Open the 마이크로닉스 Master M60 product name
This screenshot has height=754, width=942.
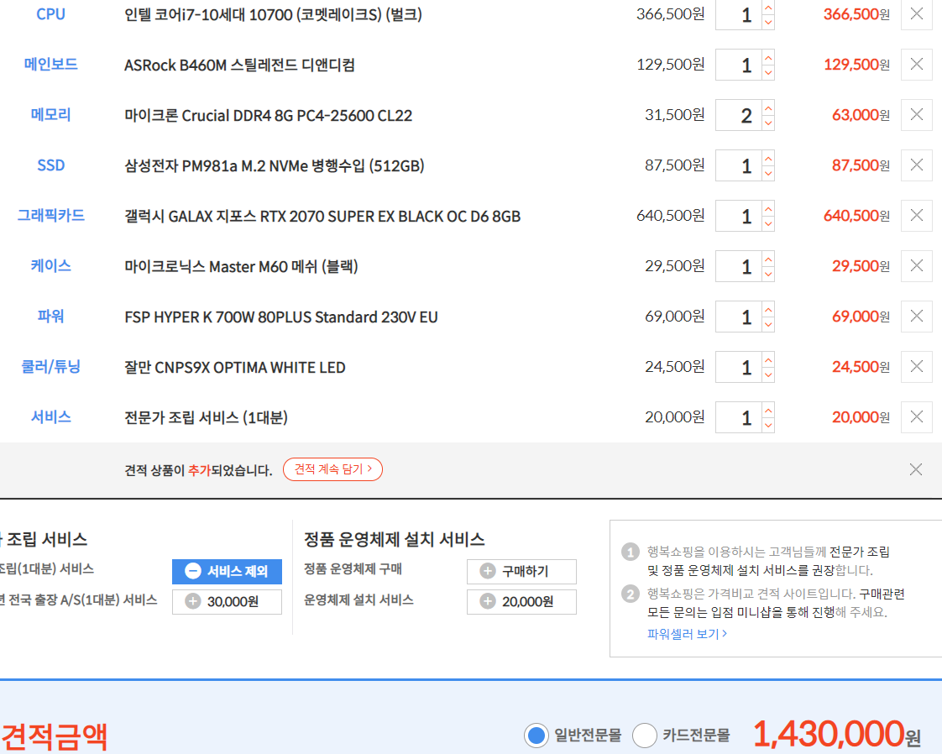242,266
